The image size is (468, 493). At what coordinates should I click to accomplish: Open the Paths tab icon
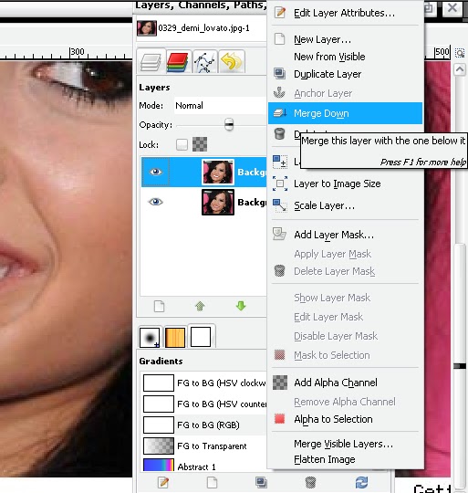tap(204, 62)
